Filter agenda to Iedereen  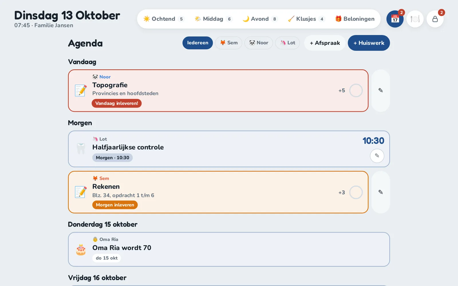point(198,43)
